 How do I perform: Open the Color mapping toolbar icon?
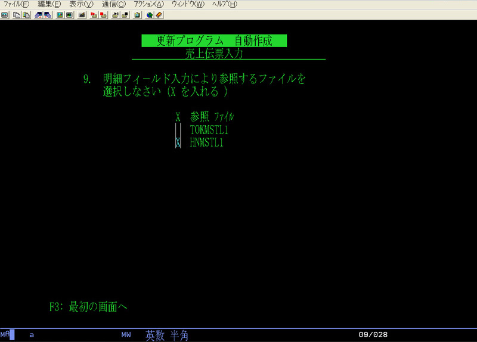coord(70,15)
